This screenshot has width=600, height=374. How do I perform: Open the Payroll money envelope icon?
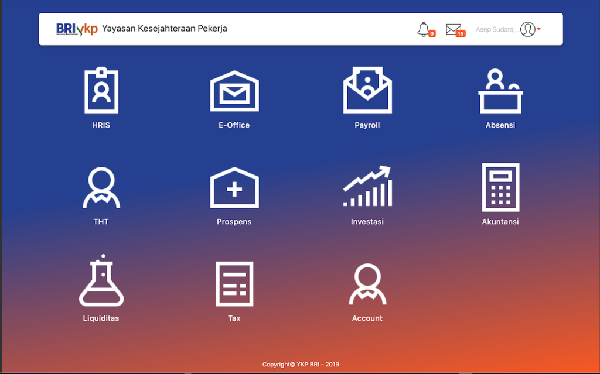(367, 90)
